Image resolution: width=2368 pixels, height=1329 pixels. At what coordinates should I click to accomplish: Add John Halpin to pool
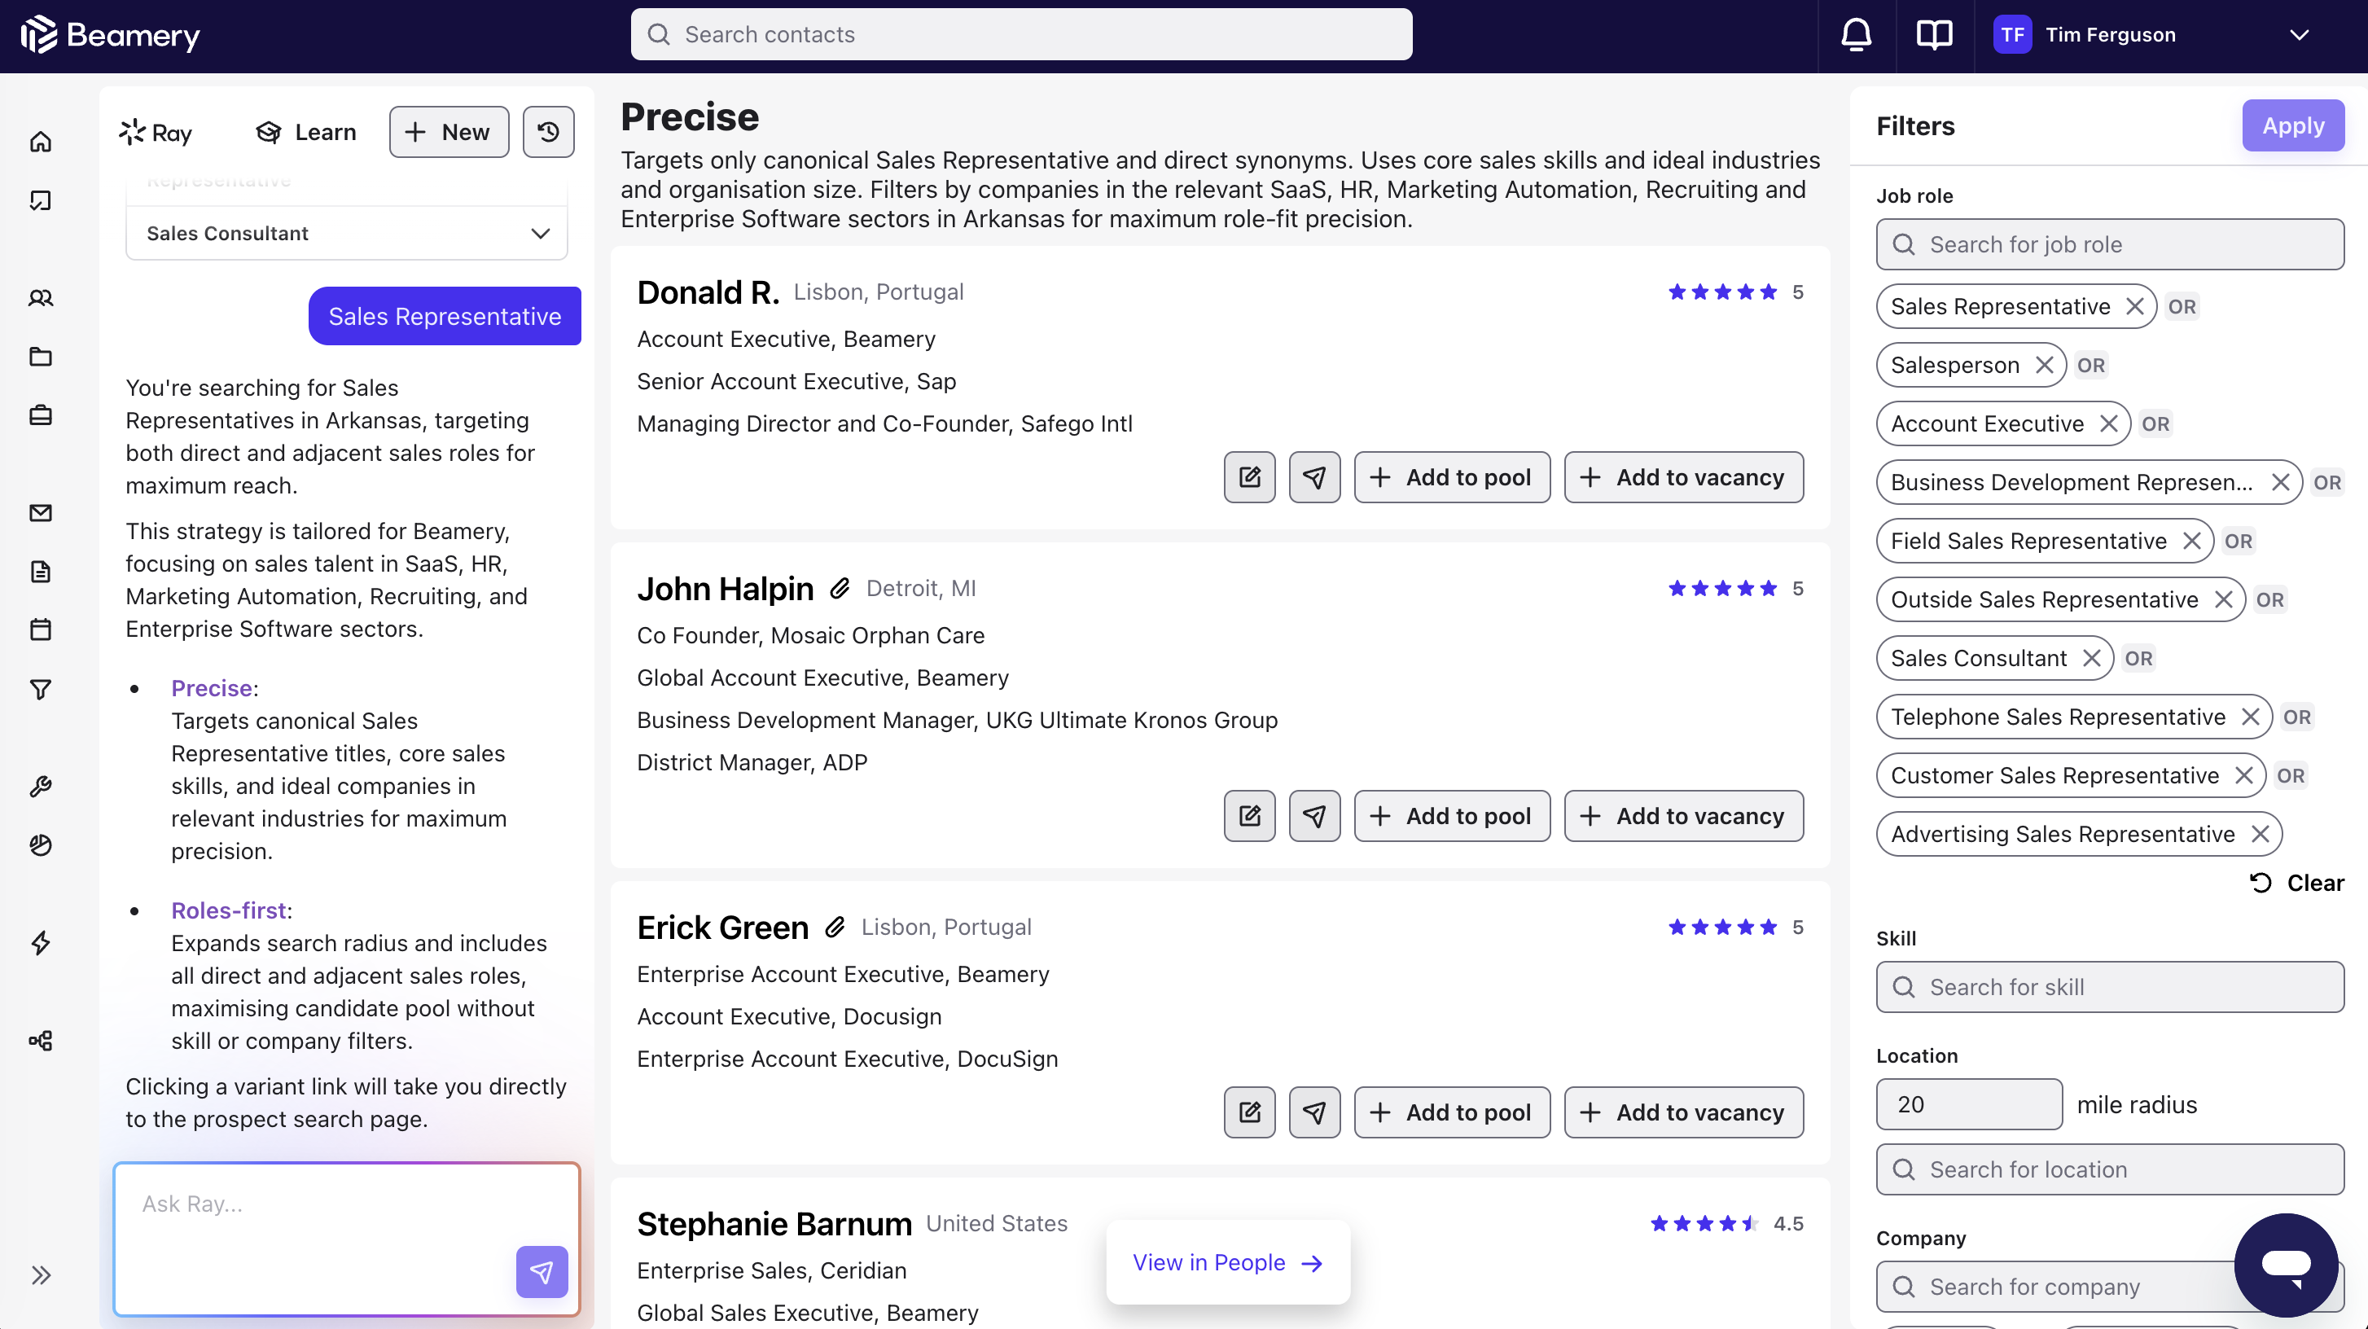(x=1452, y=815)
